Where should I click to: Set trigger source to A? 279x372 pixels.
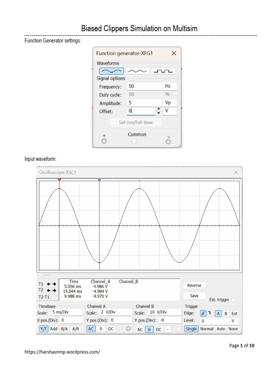tap(218, 314)
